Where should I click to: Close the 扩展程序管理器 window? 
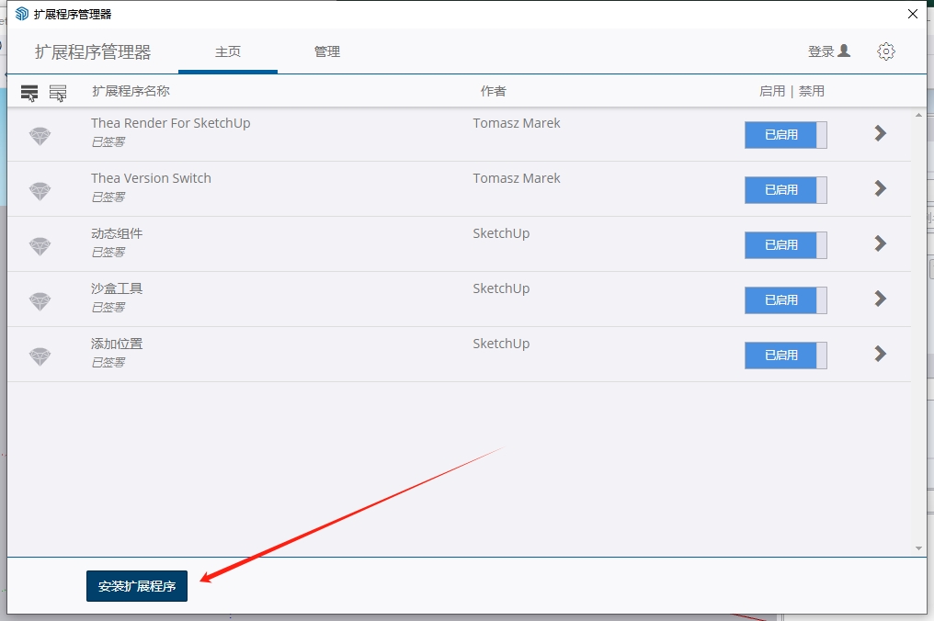(x=913, y=14)
